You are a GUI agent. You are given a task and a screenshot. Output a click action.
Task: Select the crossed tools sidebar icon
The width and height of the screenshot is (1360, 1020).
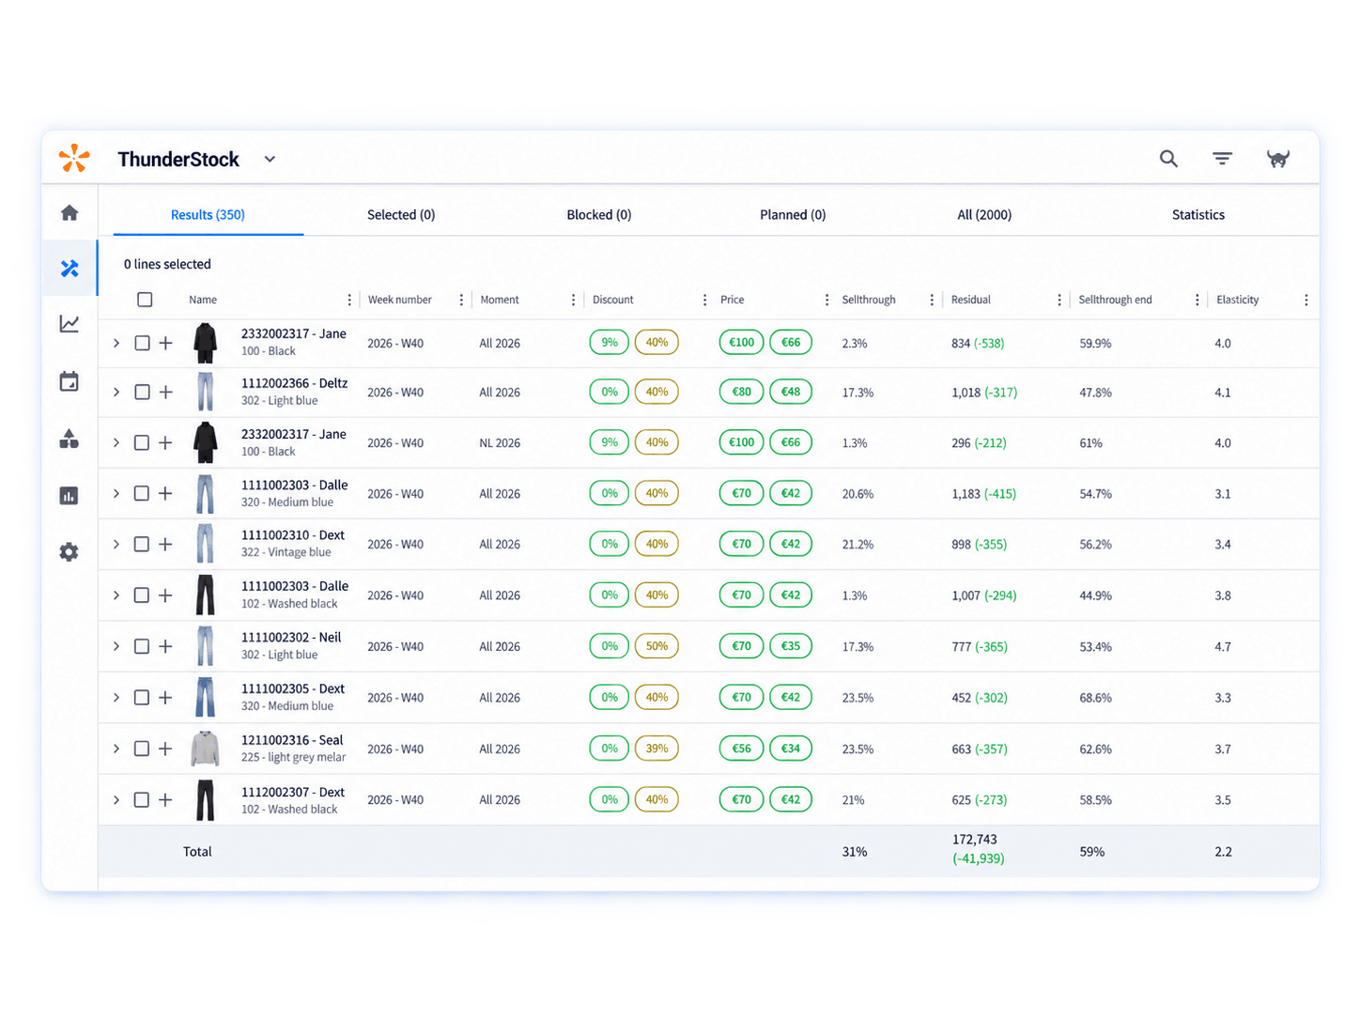pos(70,269)
